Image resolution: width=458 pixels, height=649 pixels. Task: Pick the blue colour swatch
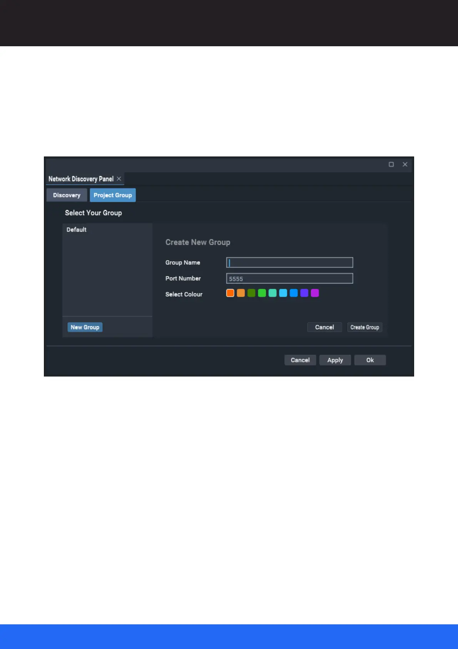click(294, 293)
